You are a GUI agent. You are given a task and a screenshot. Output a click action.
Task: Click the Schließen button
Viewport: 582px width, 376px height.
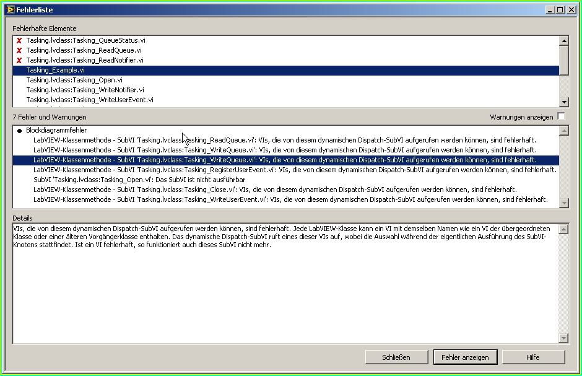396,357
